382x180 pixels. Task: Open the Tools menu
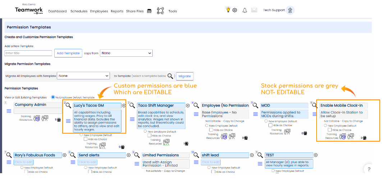coord(173,11)
